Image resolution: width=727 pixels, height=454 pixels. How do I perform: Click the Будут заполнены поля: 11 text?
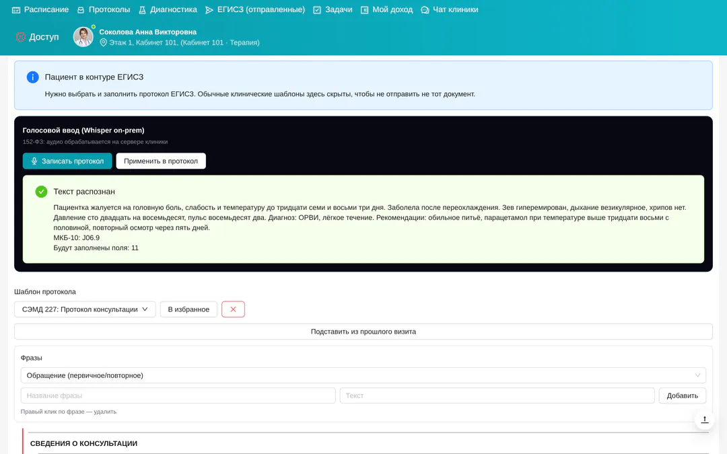click(96, 248)
